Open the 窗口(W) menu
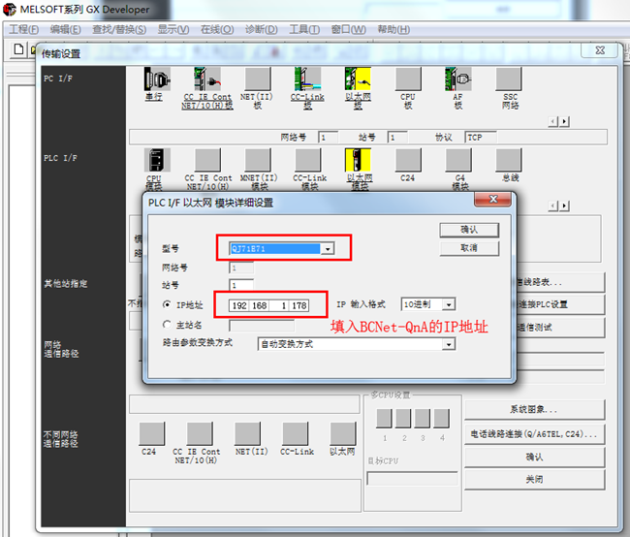The width and height of the screenshot is (630, 537). coord(348,30)
